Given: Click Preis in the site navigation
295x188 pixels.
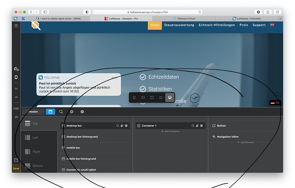Looking at the screenshot, I should coord(244,25).
